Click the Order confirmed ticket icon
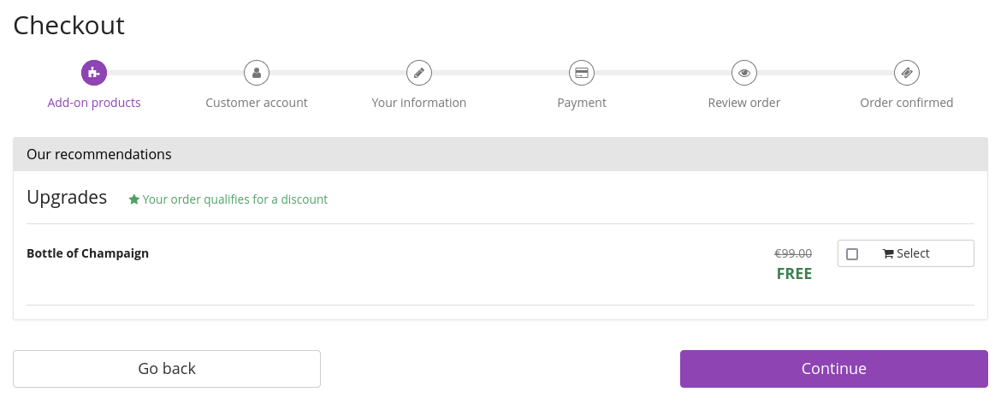The image size is (1001, 404). click(x=907, y=73)
